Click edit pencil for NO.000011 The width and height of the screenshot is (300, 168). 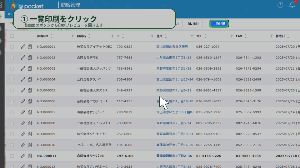tap(23, 156)
